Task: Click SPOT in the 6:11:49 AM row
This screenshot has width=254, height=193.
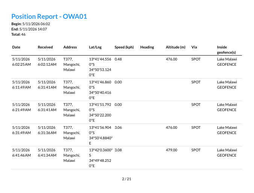Action: point(196,82)
